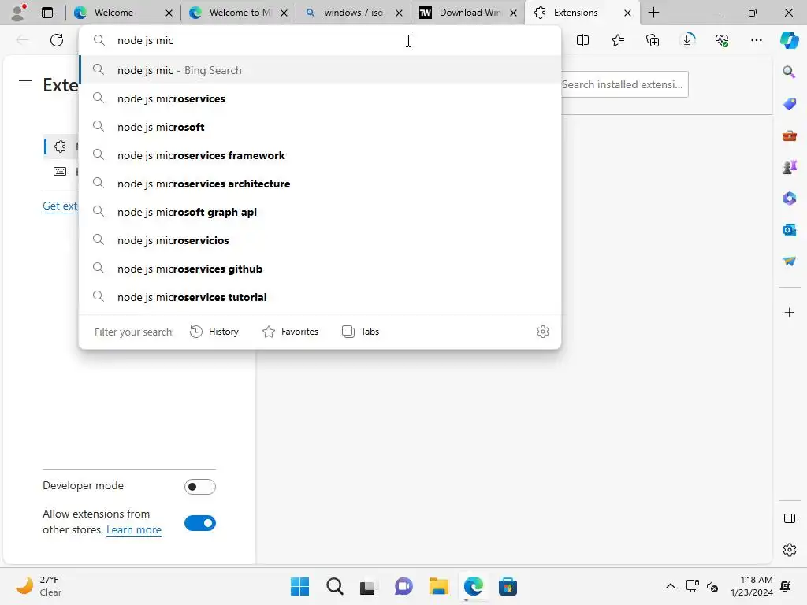Screen dimensions: 807x605
Task: Open Microsoft Store from taskbar
Action: [x=508, y=586]
